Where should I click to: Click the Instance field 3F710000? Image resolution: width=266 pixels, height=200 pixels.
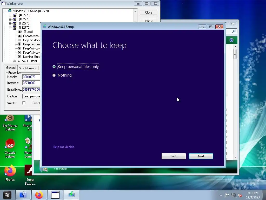pos(31,83)
